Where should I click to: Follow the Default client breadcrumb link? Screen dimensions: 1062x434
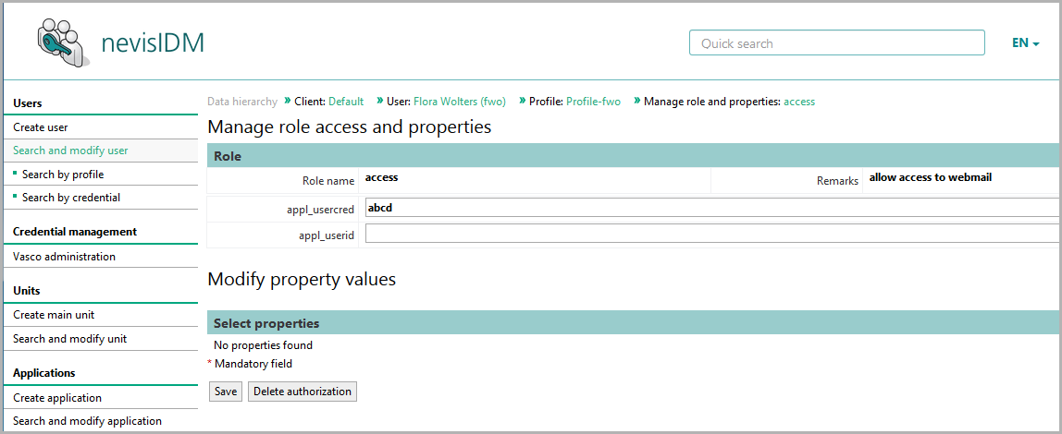(x=346, y=102)
